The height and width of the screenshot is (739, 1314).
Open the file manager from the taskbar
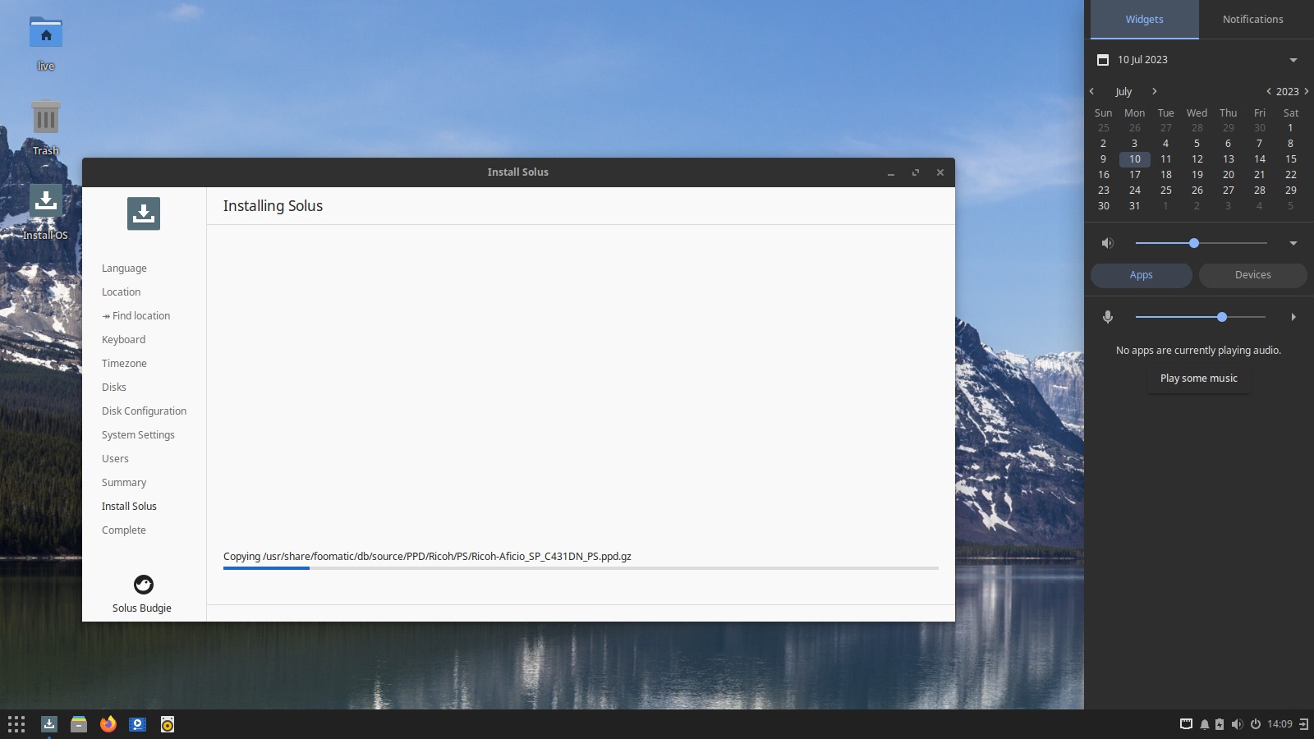79,724
